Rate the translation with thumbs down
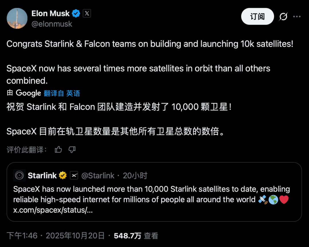Screen dimensions: 309x247 click(72, 149)
